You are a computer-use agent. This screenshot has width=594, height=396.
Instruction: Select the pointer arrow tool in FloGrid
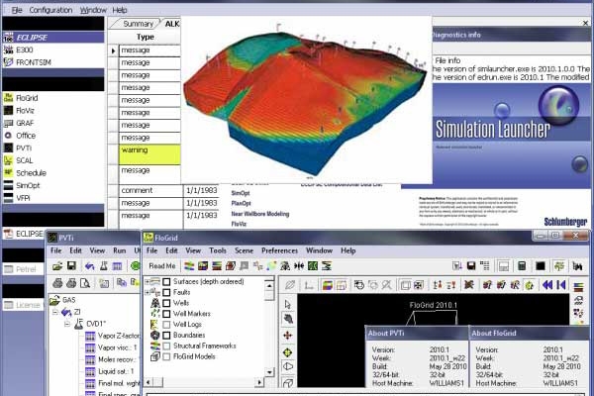(x=287, y=304)
